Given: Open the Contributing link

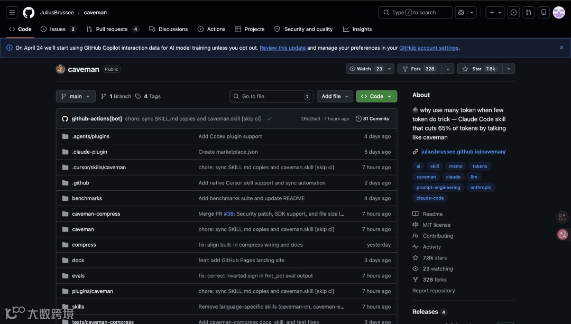Looking at the screenshot, I should pos(433,236).
